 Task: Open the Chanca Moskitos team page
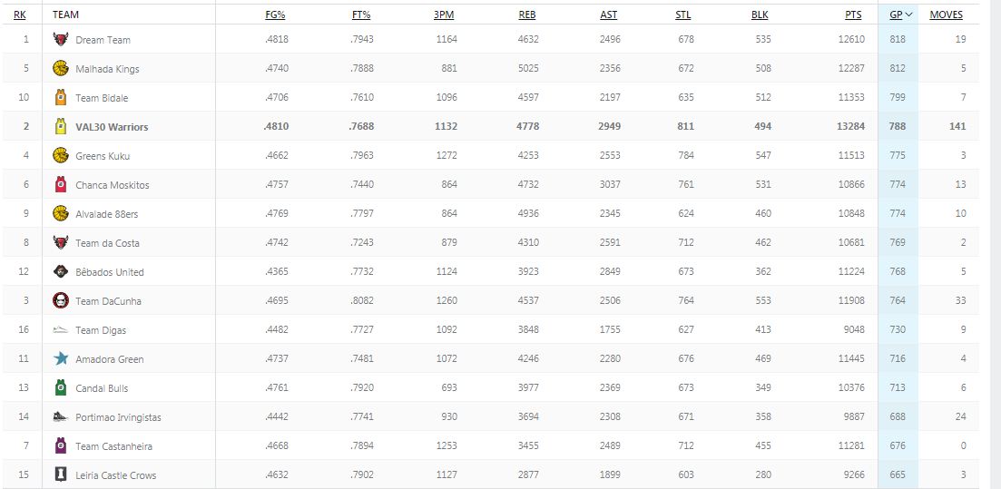(113, 185)
